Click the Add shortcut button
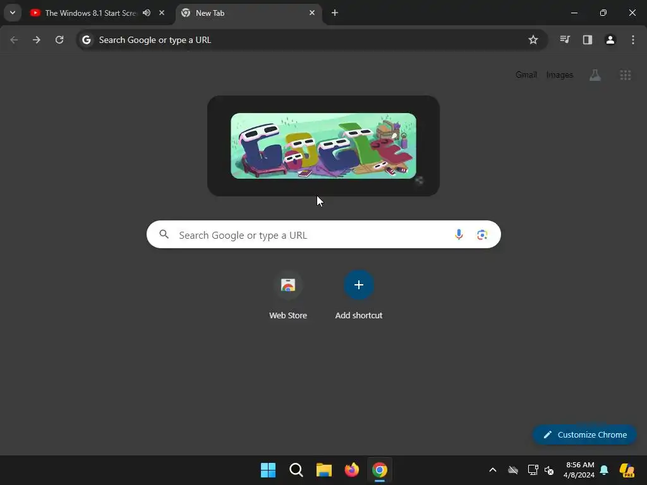 pos(359,296)
